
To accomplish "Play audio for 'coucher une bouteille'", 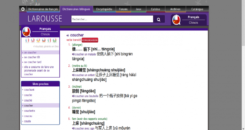I will [x=73, y=96].
